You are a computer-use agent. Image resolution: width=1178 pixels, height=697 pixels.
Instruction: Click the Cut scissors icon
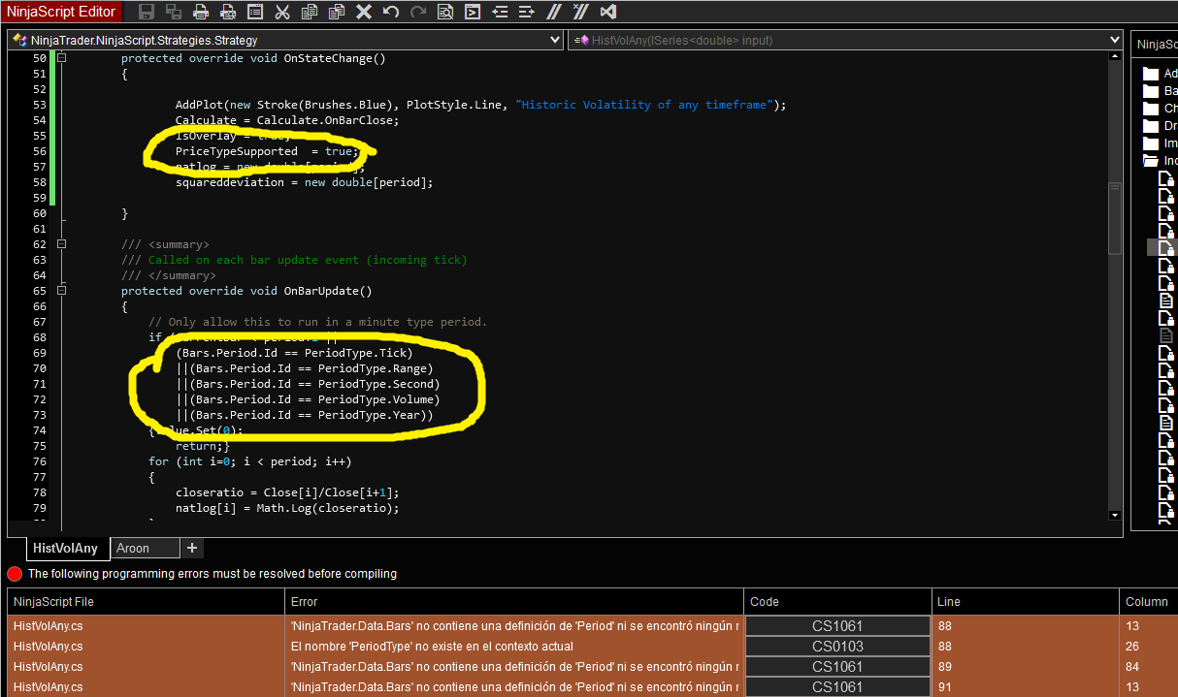(282, 12)
